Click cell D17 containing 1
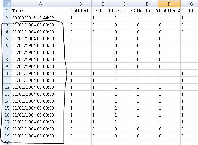This screenshot has width=198, height=145. 125,122
